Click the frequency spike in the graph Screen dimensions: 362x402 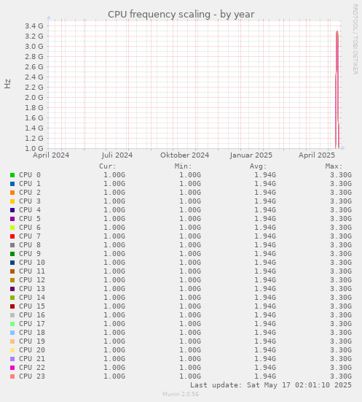coord(337,90)
